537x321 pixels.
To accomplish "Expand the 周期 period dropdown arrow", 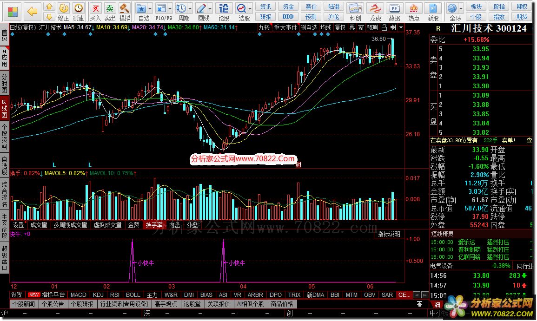I will (x=190, y=8).
